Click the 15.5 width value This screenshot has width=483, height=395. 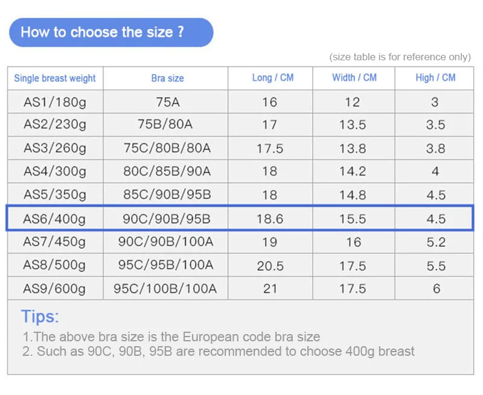coord(354,218)
